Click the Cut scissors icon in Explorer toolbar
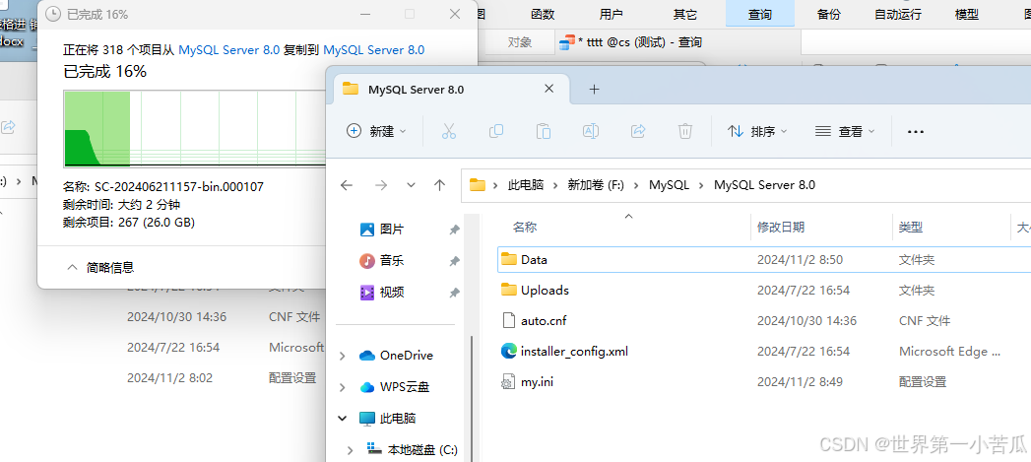1031x462 pixels. coord(448,131)
